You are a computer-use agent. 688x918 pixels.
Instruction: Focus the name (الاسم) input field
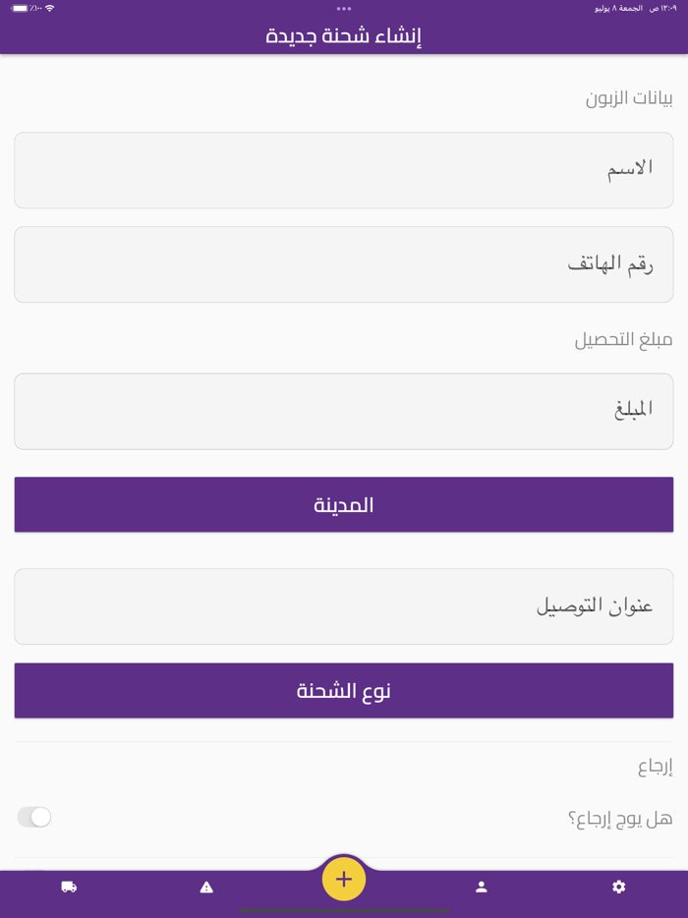tap(344, 170)
